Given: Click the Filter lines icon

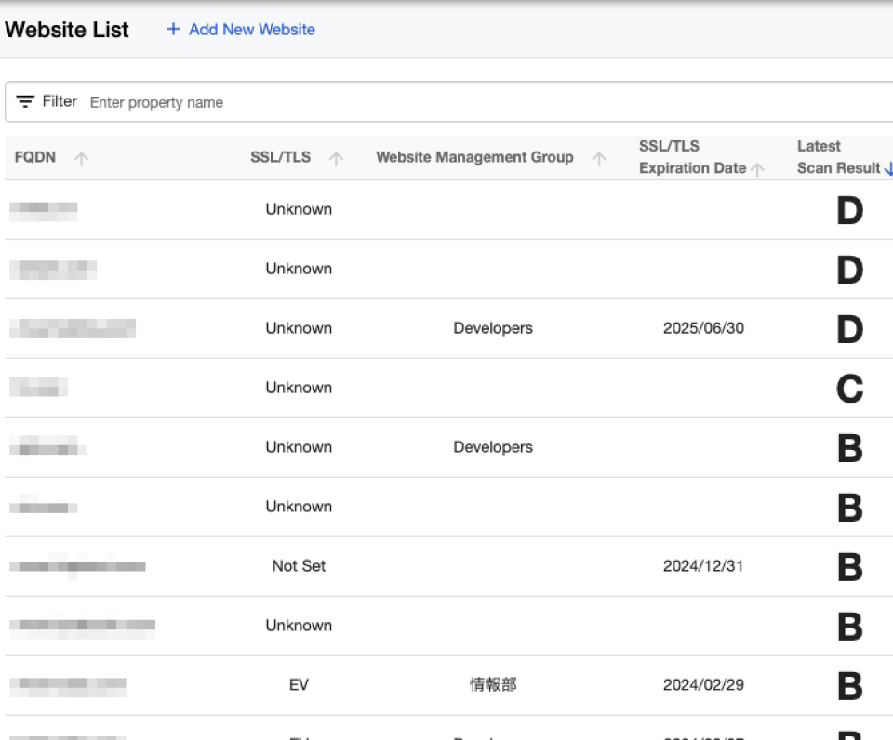Looking at the screenshot, I should click(x=25, y=101).
